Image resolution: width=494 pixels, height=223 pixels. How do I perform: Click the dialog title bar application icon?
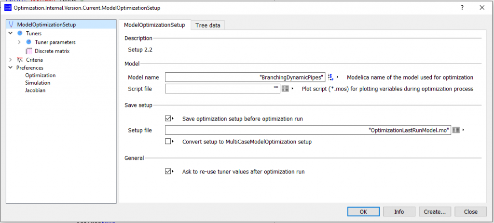click(8, 8)
